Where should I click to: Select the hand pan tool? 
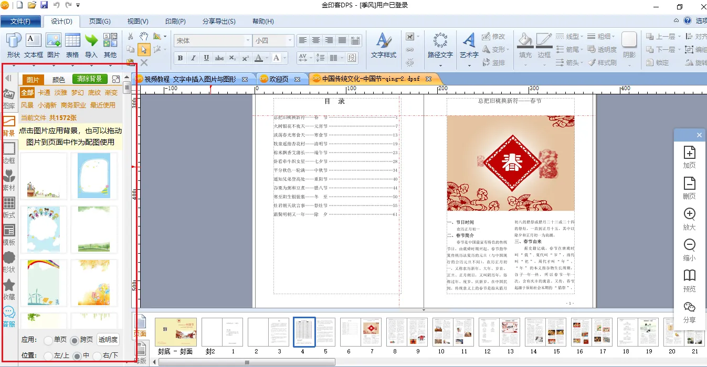(x=143, y=36)
